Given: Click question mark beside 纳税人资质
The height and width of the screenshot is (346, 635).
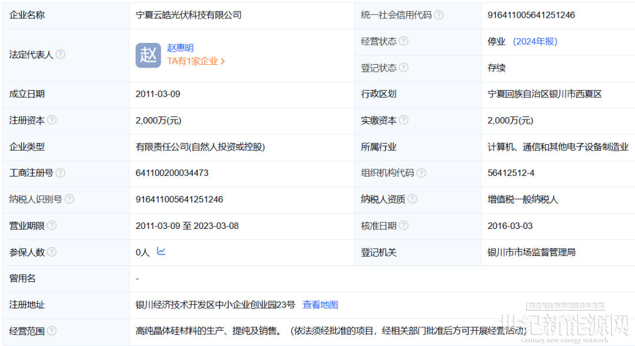Looking at the screenshot, I should (x=412, y=199).
